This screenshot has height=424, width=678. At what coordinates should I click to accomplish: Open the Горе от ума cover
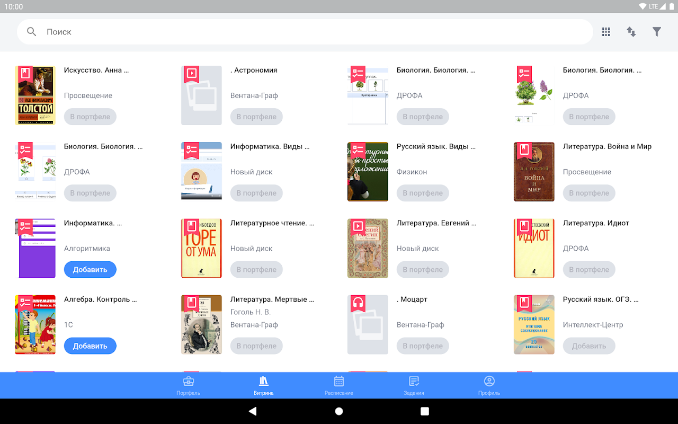point(201,248)
